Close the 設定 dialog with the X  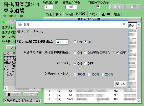point(124,24)
